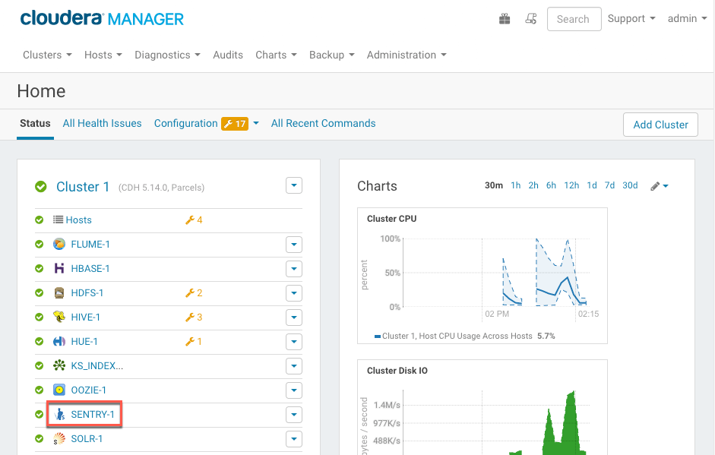Expand the Configuration issues dropdown
The width and height of the screenshot is (715, 455).
point(256,124)
